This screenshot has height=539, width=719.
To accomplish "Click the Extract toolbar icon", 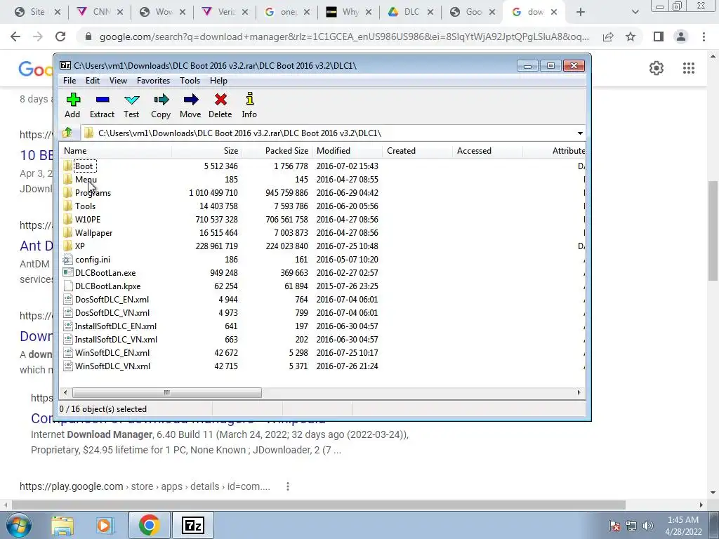I will 103,100.
